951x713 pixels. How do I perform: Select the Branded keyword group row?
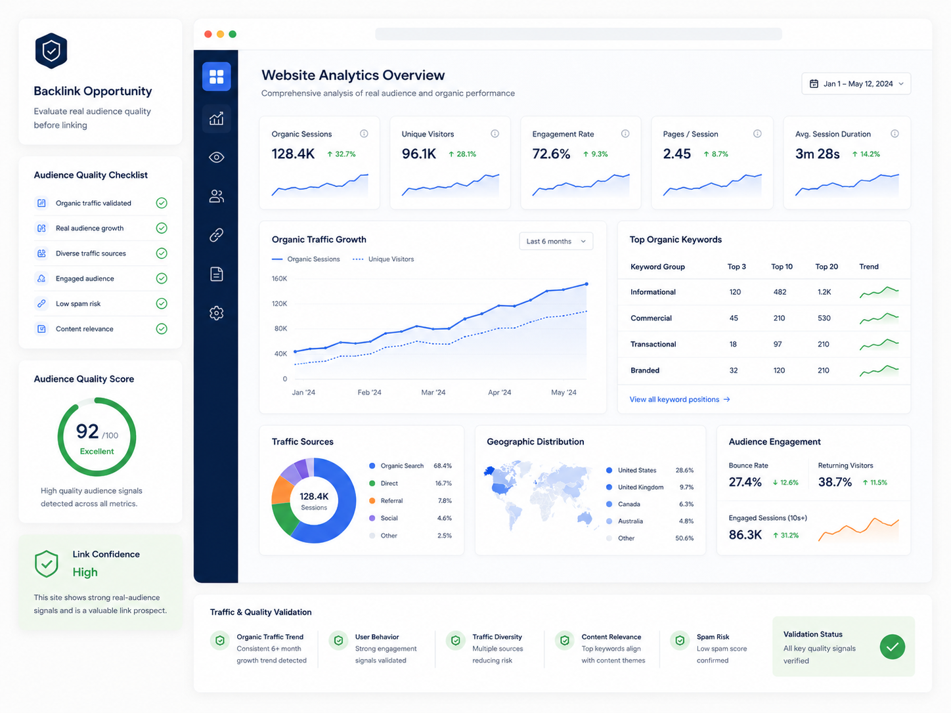tap(764, 370)
